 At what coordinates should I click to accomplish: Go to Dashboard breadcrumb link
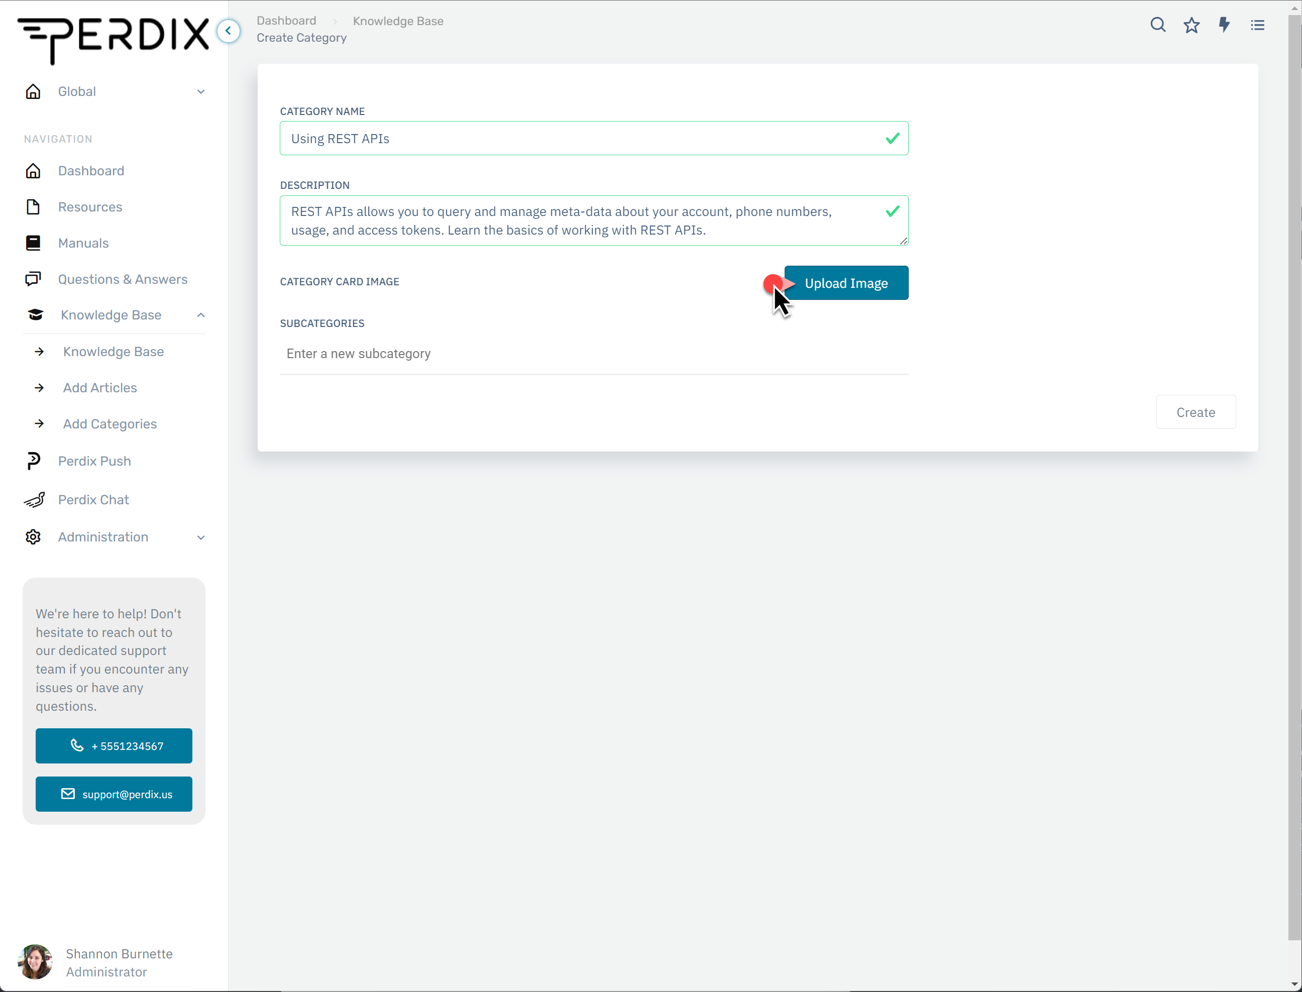(286, 21)
